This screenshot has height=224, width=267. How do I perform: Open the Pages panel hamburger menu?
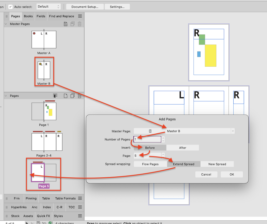click(80, 16)
